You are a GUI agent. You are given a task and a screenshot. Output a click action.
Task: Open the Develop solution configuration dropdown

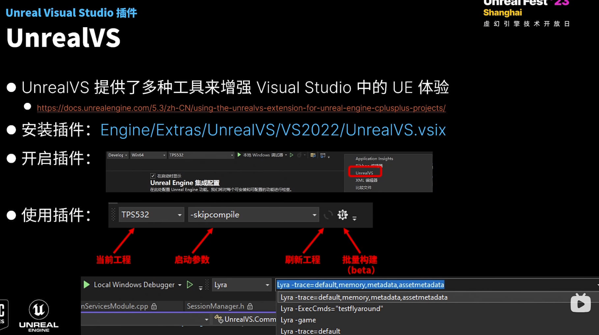pos(118,155)
